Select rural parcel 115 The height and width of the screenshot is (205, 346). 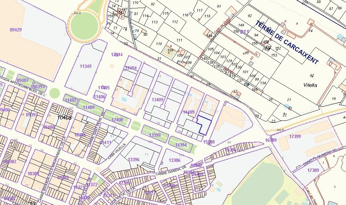[x=166, y=13]
